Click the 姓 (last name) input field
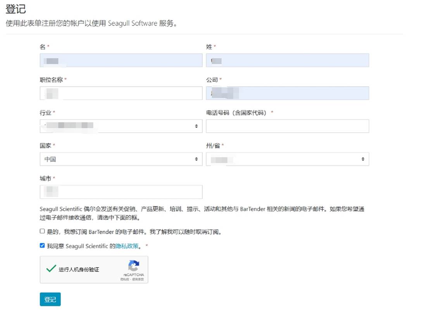Screen dimensions: 429x311 [287, 60]
